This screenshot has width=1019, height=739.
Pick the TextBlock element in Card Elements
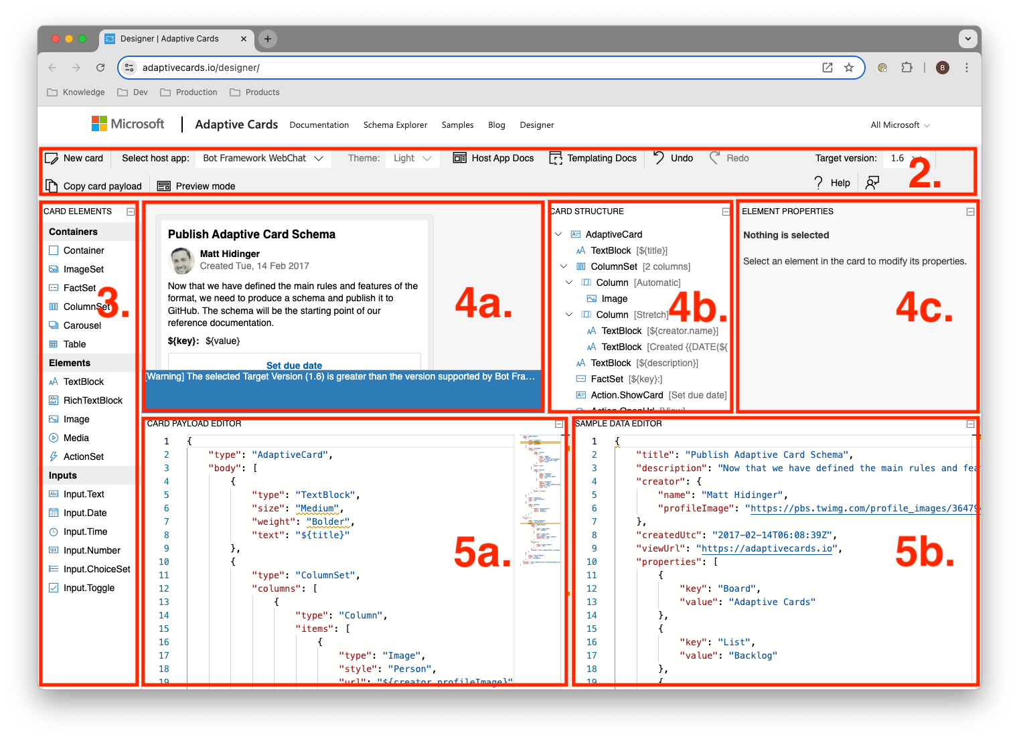coord(76,382)
